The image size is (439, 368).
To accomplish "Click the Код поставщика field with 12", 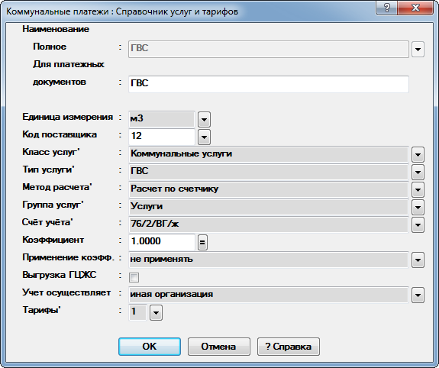I will pyautogui.click(x=162, y=137).
